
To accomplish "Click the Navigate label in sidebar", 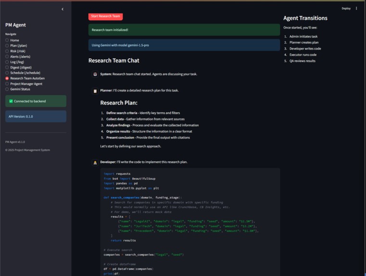I will pos(11,34).
